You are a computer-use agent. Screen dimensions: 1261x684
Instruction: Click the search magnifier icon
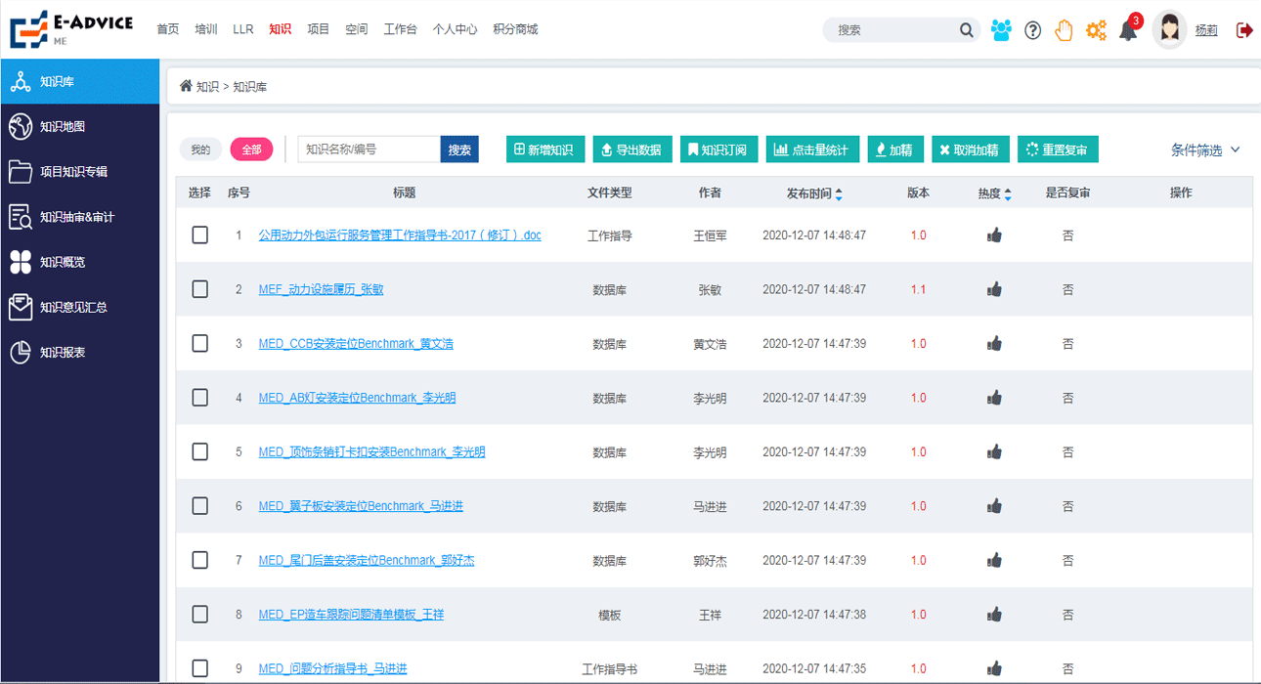coord(966,29)
